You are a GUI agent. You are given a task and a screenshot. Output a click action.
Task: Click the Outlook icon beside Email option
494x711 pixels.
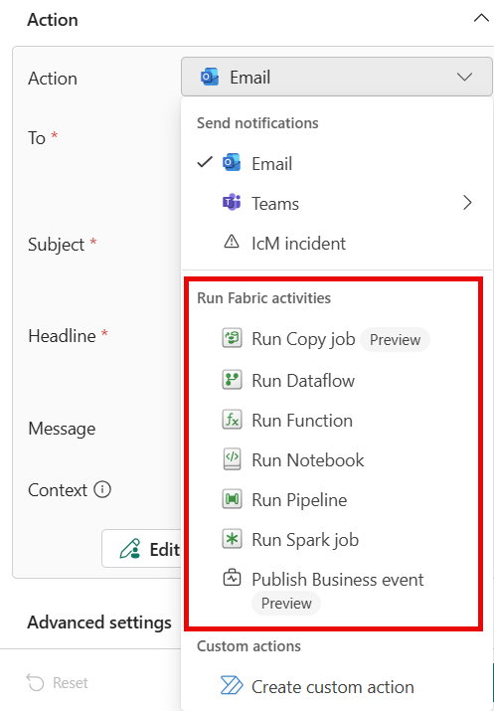click(232, 163)
